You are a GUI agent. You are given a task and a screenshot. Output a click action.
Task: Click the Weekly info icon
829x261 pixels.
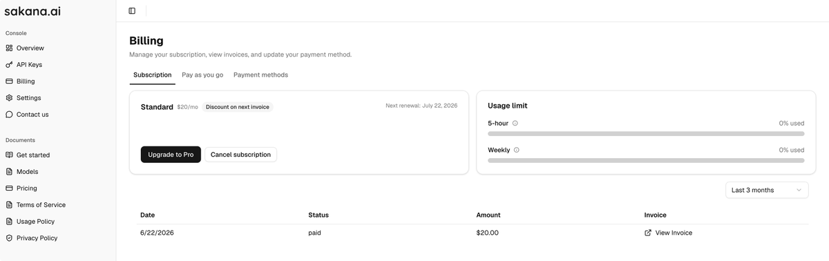pyautogui.click(x=517, y=150)
